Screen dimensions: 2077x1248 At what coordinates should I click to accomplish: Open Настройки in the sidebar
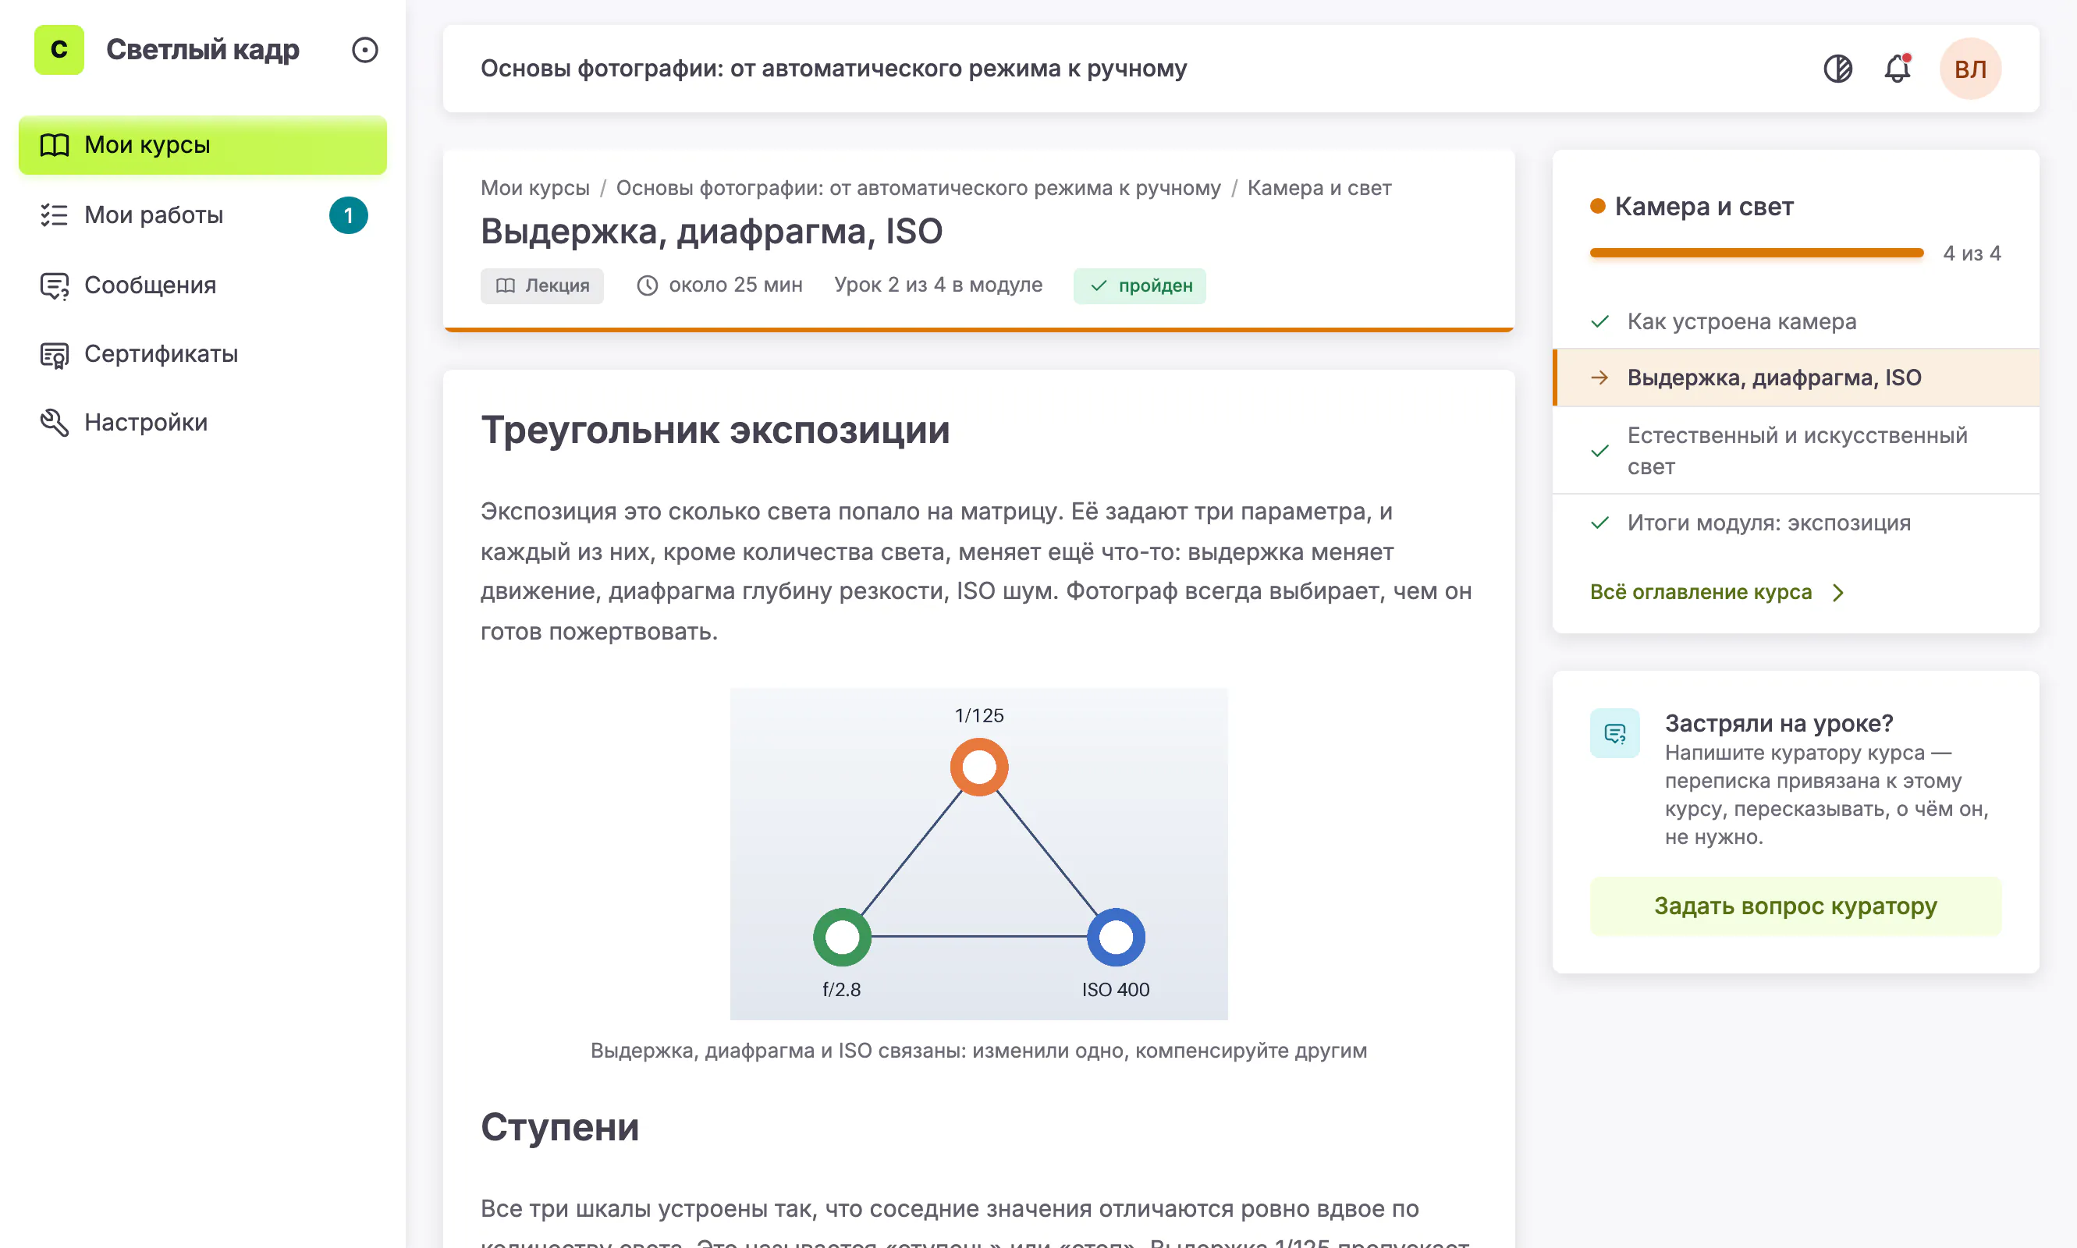[x=203, y=422]
